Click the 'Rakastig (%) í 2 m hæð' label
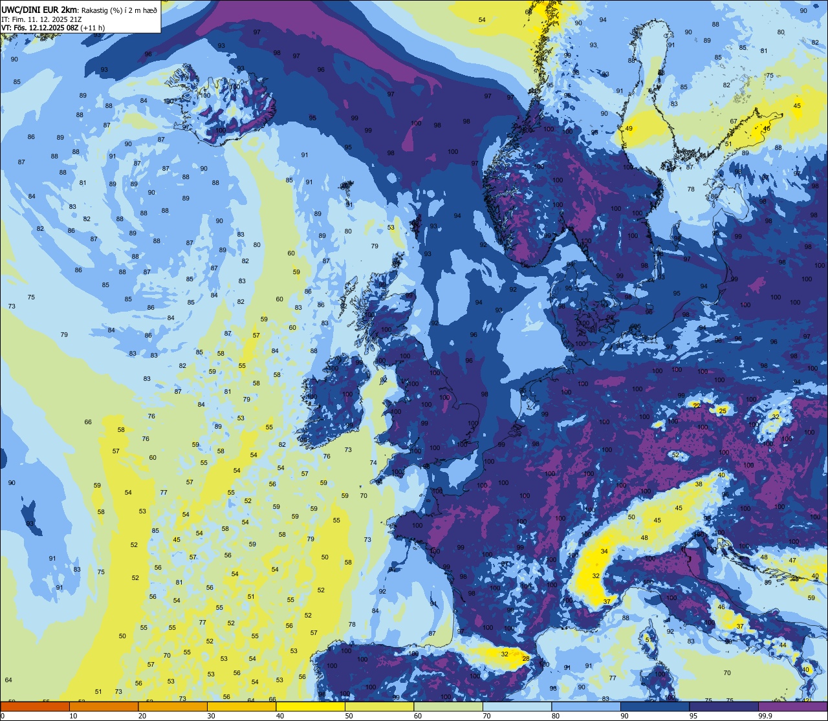 pos(118,10)
